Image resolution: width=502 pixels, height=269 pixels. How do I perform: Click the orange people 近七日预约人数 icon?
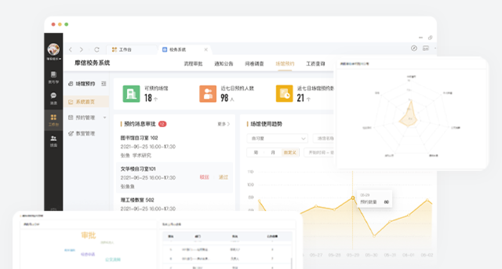[x=208, y=94]
